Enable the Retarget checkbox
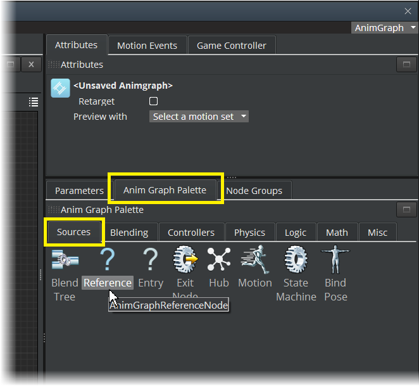 [153, 101]
